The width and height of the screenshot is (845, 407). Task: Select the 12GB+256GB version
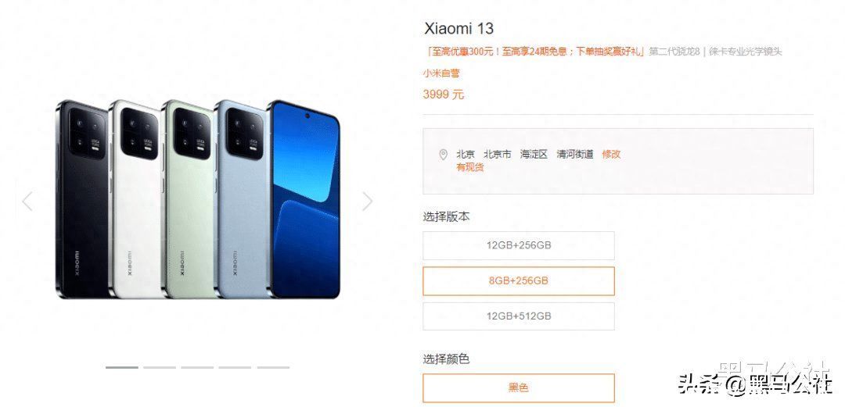click(x=519, y=245)
